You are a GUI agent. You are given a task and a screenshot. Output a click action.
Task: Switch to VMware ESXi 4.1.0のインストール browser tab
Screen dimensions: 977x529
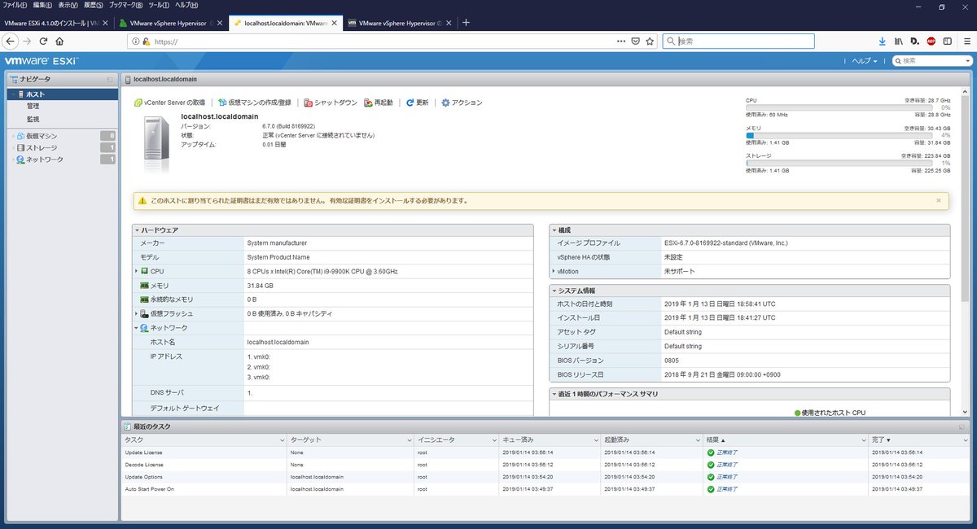click(x=55, y=23)
